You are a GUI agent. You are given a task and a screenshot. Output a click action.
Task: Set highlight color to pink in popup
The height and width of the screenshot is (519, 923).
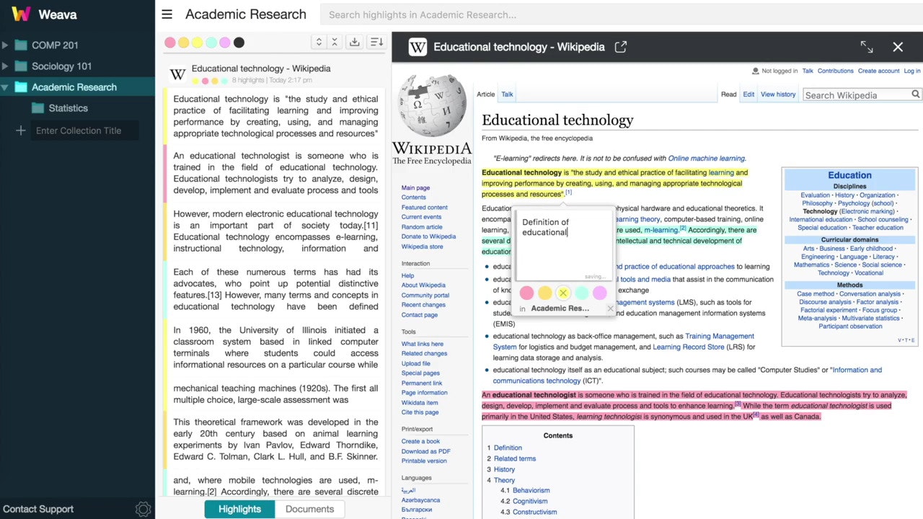527,293
